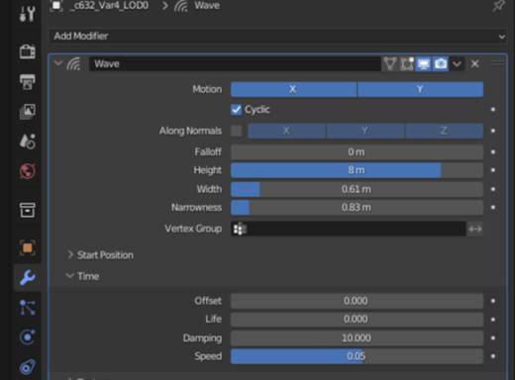Viewport: 515px width, 380px height.
Task: Click the Narrowness slider
Action: 357,208
